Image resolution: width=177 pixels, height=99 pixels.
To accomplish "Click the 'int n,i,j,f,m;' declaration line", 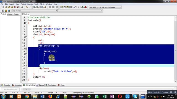I will 42,26.
